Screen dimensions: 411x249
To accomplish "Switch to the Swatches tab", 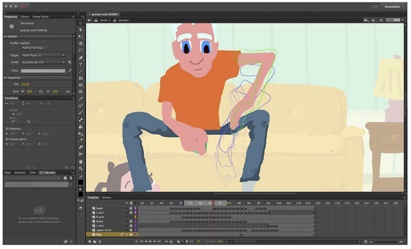I will point(20,173).
